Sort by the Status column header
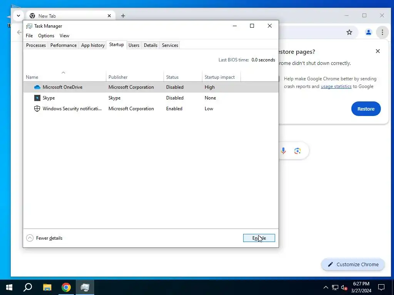This screenshot has height=295, width=394. (x=183, y=76)
